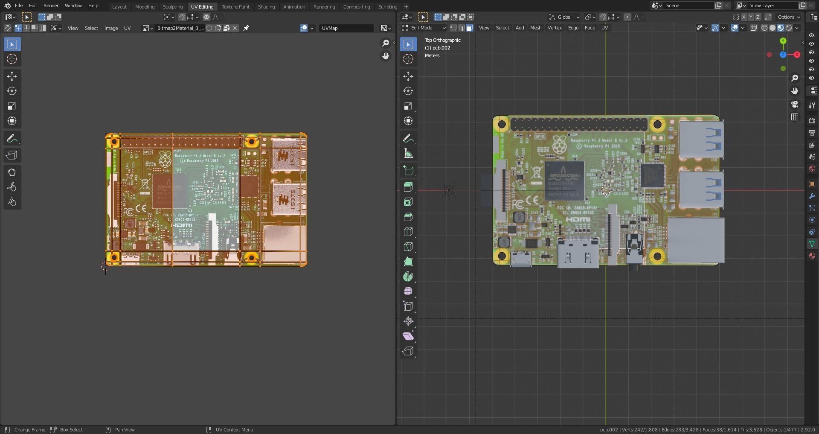Select the Rotate tool in UV editor

[x=12, y=91]
